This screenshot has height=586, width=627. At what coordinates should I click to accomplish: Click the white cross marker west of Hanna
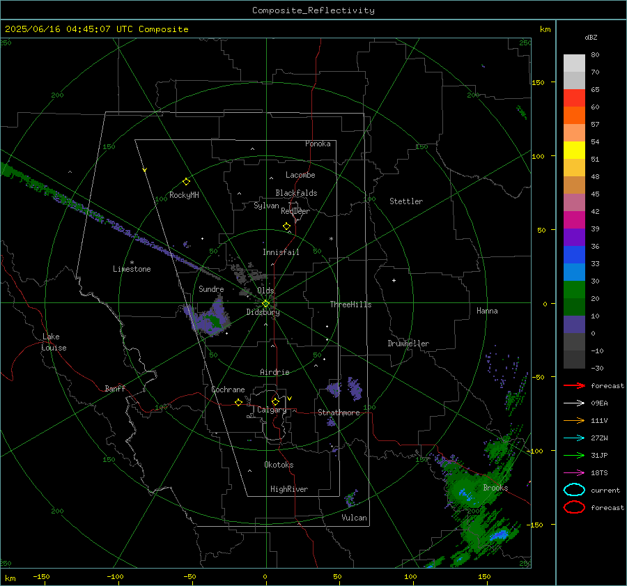click(394, 280)
